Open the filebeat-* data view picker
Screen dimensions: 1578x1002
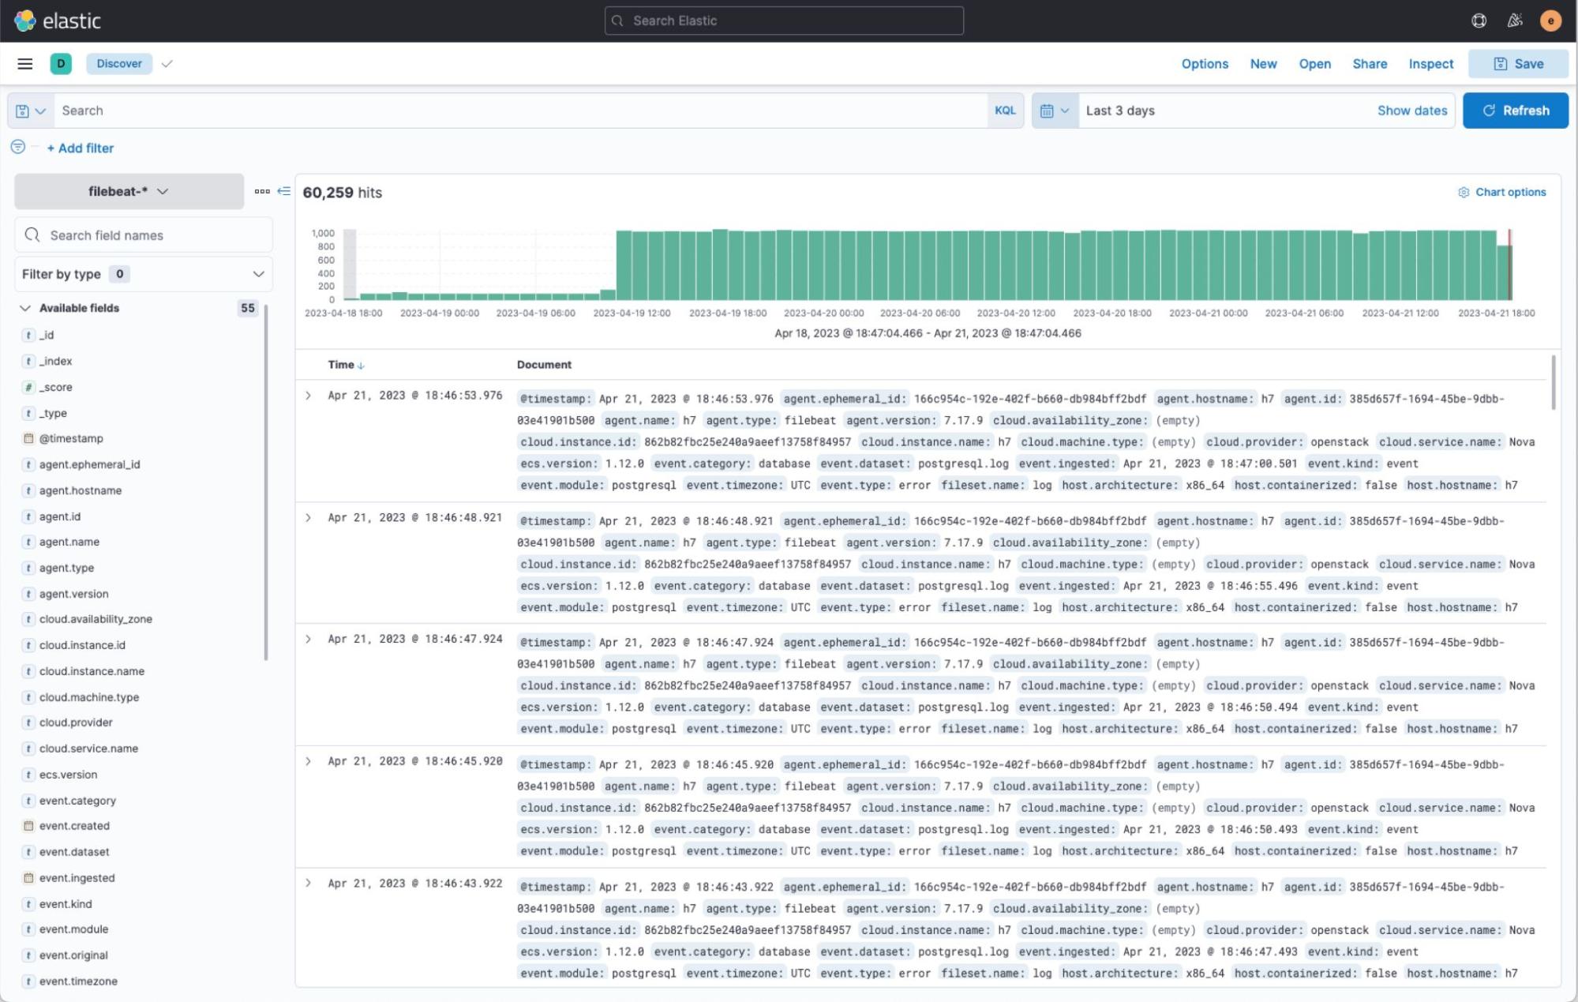(129, 191)
